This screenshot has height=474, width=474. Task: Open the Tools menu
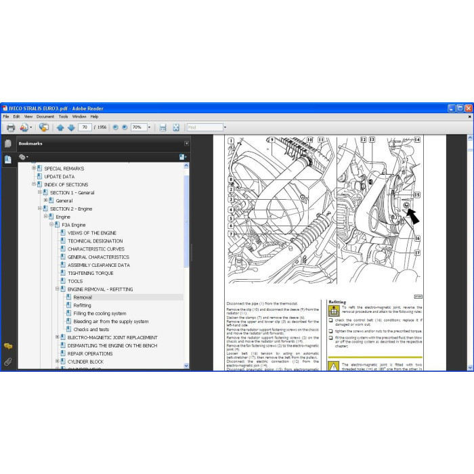63,116
